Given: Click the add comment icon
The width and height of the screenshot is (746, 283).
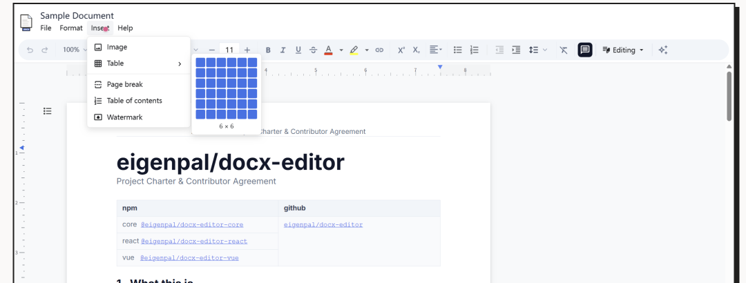Looking at the screenshot, I should (585, 50).
